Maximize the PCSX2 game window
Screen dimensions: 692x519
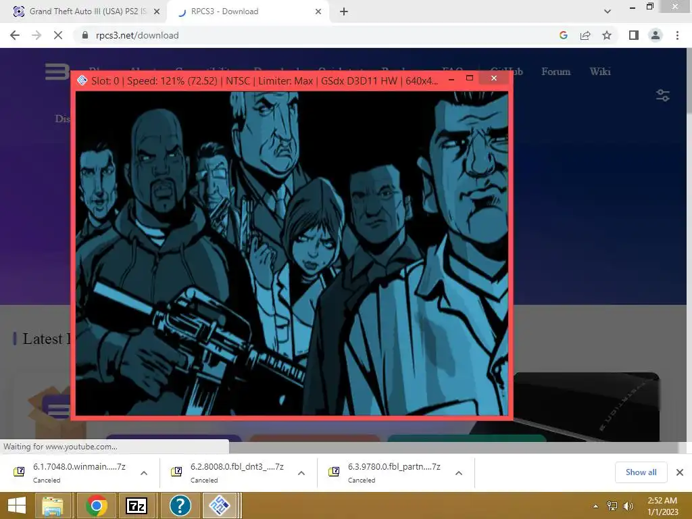click(x=470, y=78)
